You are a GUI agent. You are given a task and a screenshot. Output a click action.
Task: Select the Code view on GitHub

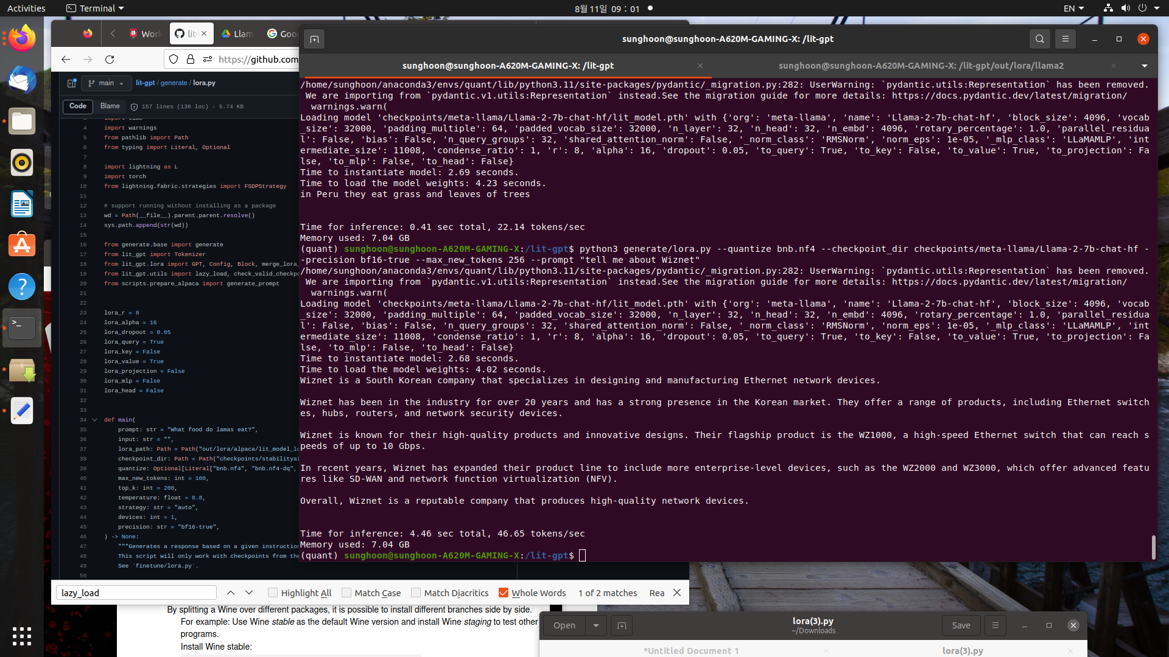(x=78, y=106)
